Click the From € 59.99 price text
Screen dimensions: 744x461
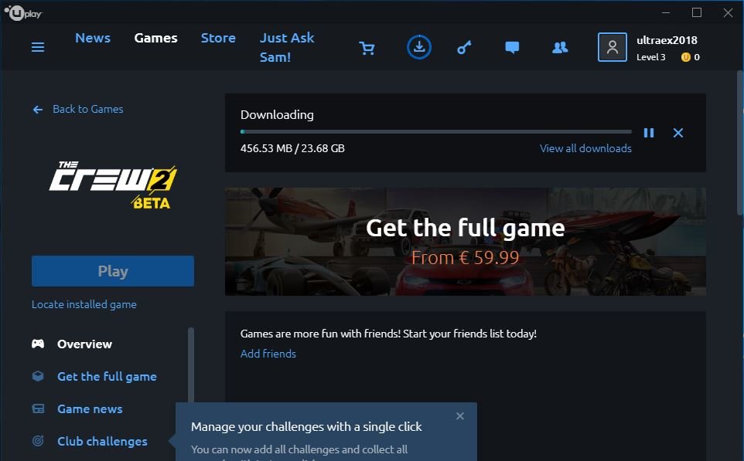[465, 258]
